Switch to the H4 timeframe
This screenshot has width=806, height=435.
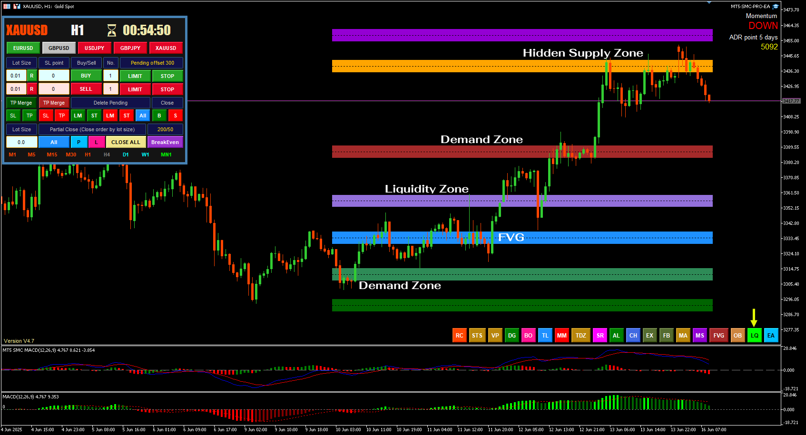107,155
